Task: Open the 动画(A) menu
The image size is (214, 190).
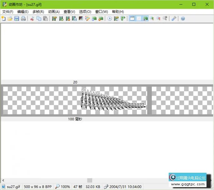Action: (x=54, y=12)
